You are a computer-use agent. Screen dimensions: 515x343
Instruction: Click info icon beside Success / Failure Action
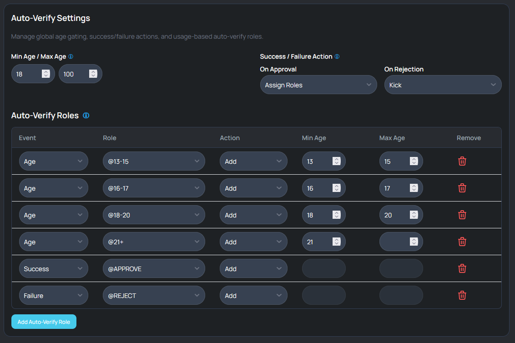[337, 57]
